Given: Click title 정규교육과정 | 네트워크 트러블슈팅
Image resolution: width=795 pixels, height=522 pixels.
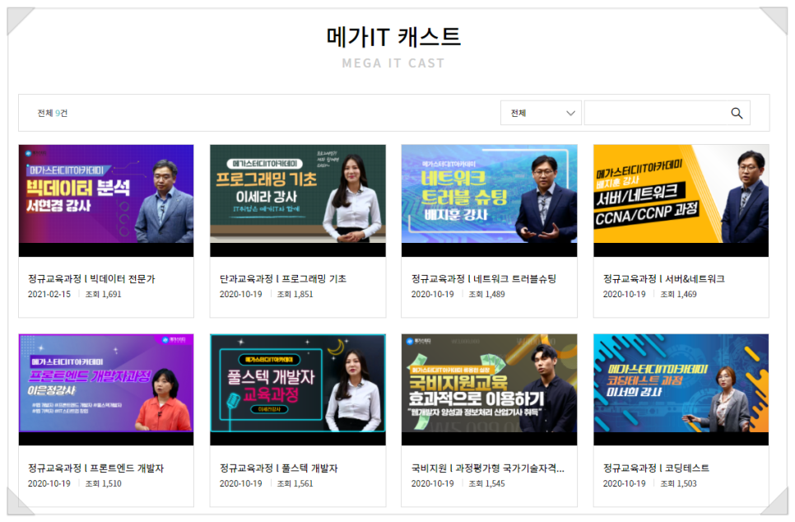Looking at the screenshot, I should pos(484,278).
